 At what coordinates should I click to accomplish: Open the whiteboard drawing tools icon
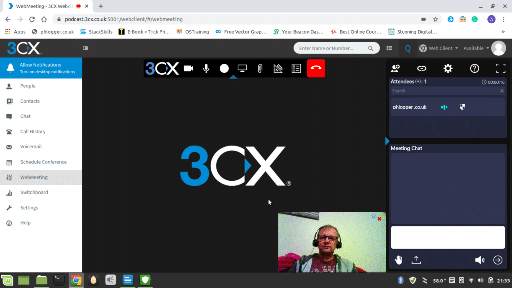point(278,69)
